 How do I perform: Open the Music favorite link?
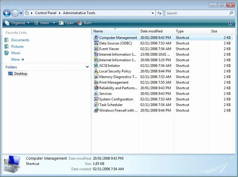click(16, 53)
